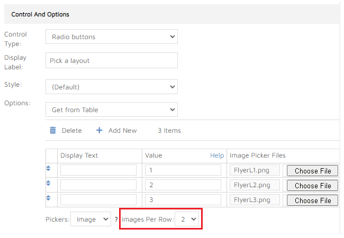
Task: Click the Add New plus icon
Action: [99, 131]
